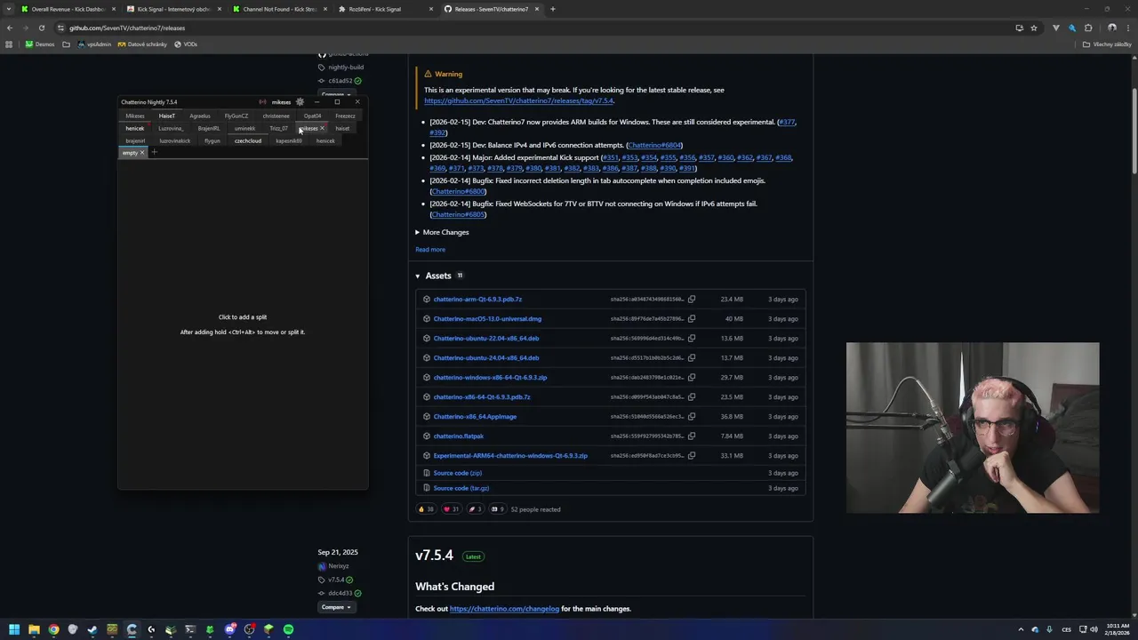Open Chrome tab search dropdown

[11, 9]
